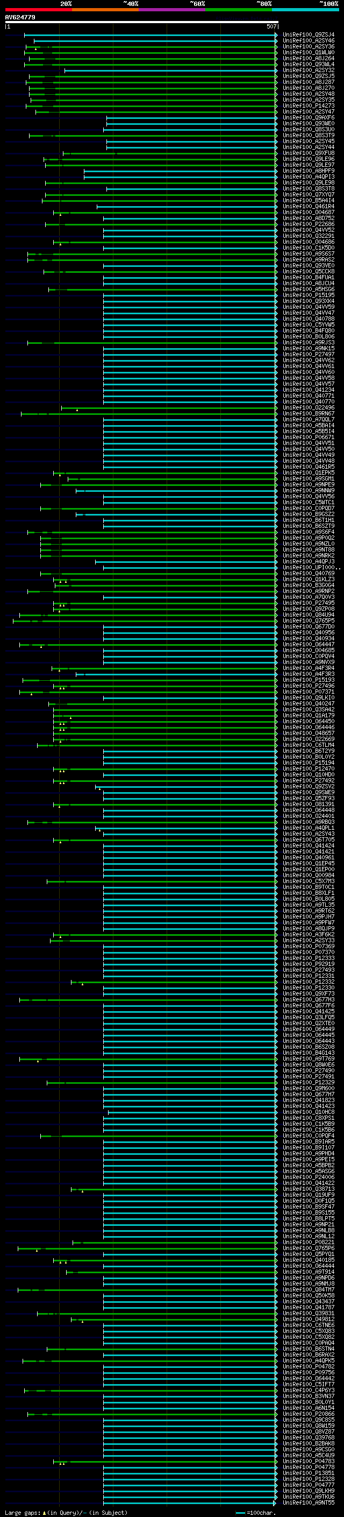Select the UniRef100_A8HPF9 hit label
This screenshot has width=344, height=1517.
tap(308, 171)
